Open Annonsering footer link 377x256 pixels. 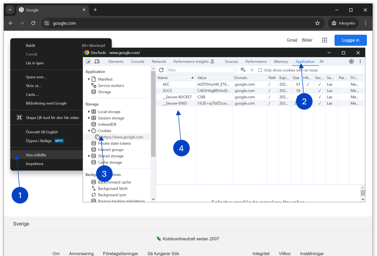pos(81,254)
